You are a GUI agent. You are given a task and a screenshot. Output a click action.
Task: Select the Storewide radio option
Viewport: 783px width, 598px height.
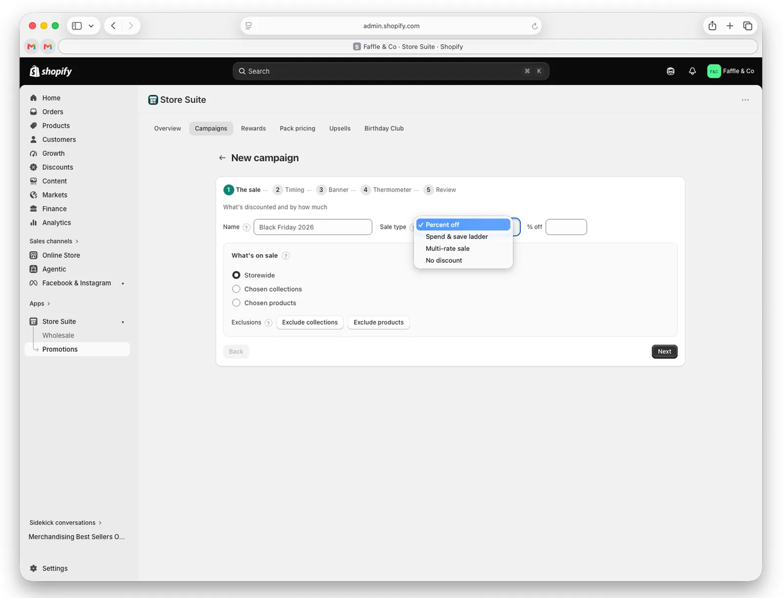coord(236,275)
